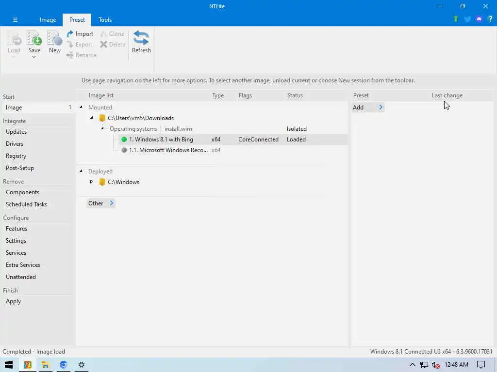497x372 pixels.
Task: Open the Registry page
Action: coord(16,156)
